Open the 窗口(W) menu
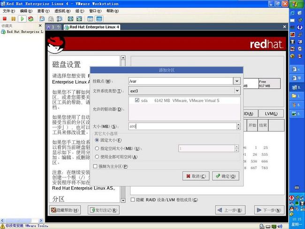Viewport: 305px width, 229px height. point(95,11)
